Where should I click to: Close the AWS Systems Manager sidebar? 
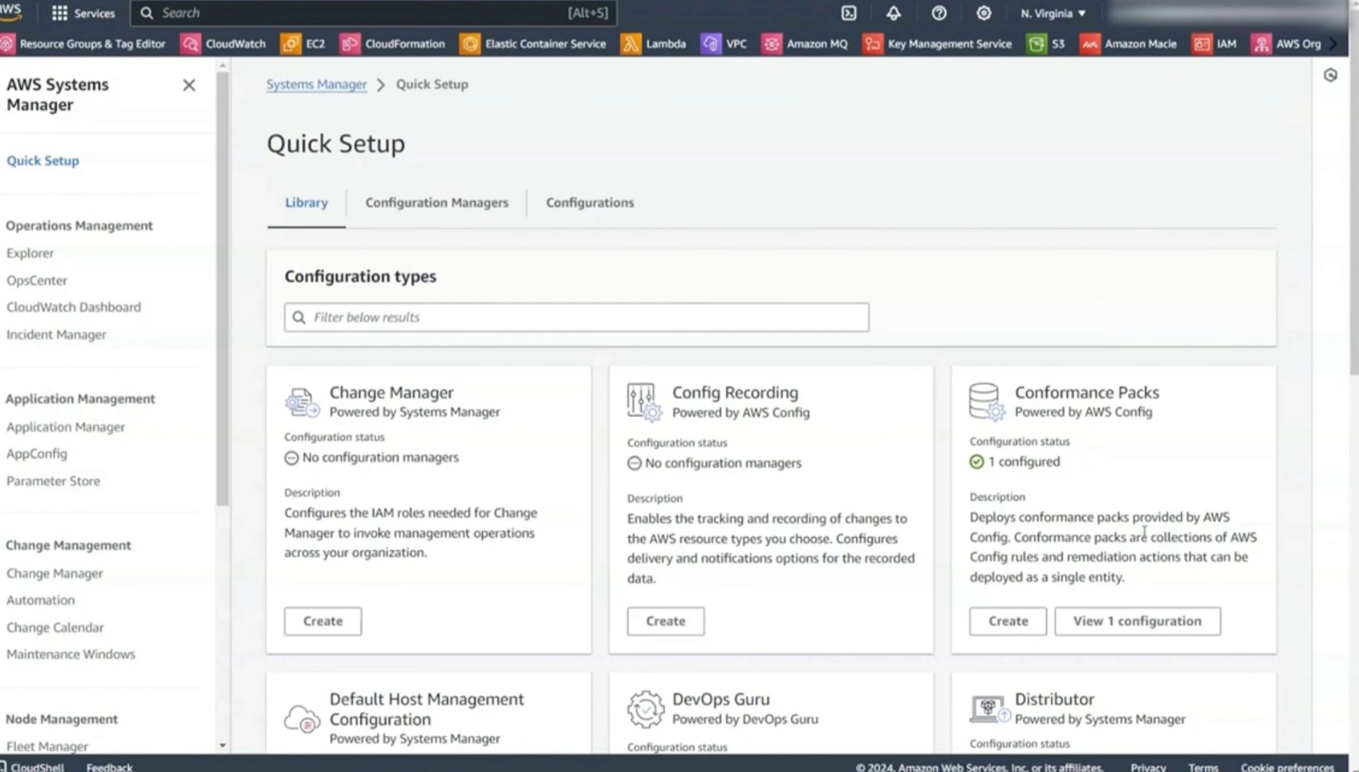click(189, 85)
